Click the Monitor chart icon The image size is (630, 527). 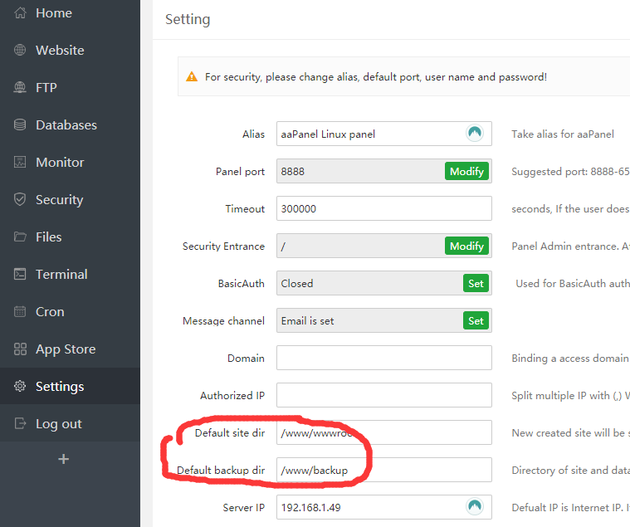(21, 163)
